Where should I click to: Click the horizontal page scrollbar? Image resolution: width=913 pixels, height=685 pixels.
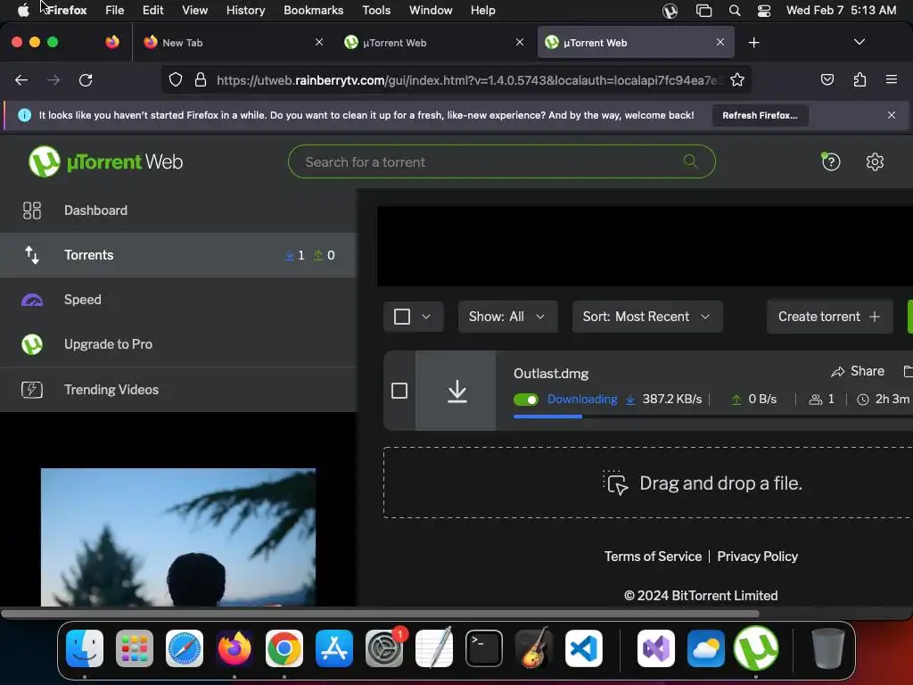click(x=380, y=614)
